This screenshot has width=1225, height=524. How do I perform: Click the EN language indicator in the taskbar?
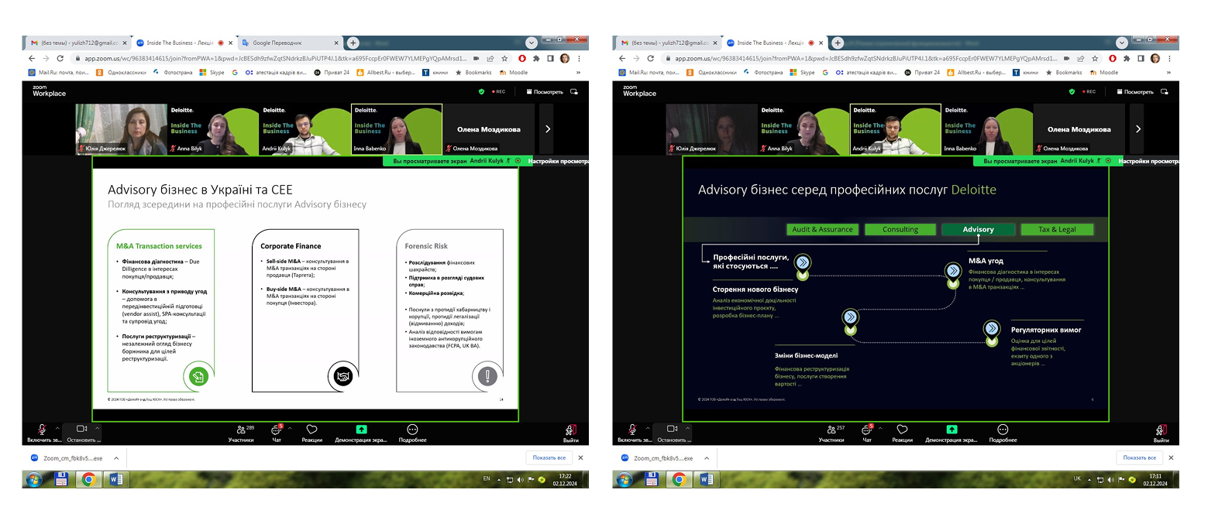point(487,478)
